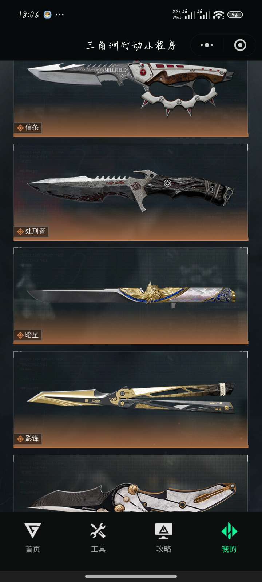Open the 暗星 knife skin card
The width and height of the screenshot is (262, 582).
131,296
